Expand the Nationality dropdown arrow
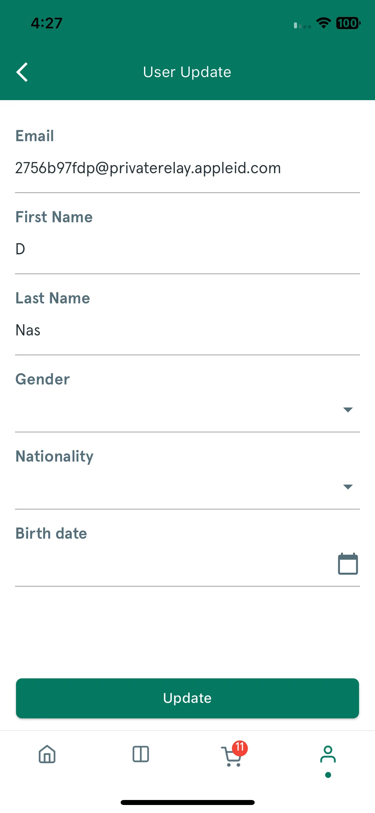375x813 pixels. 348,487
